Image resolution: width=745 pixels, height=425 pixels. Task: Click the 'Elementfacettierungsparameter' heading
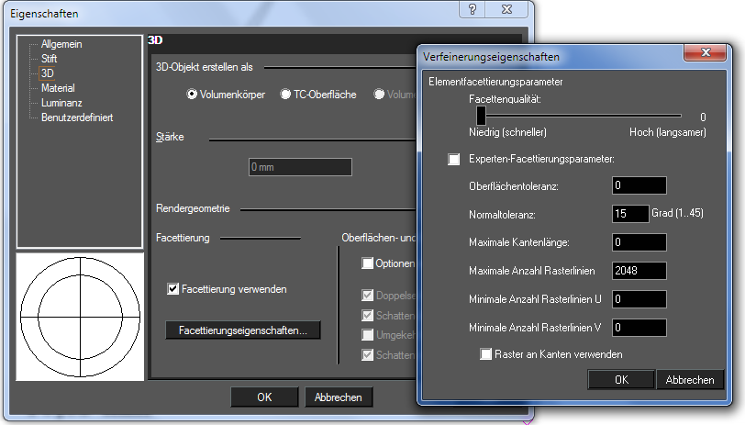click(x=495, y=82)
